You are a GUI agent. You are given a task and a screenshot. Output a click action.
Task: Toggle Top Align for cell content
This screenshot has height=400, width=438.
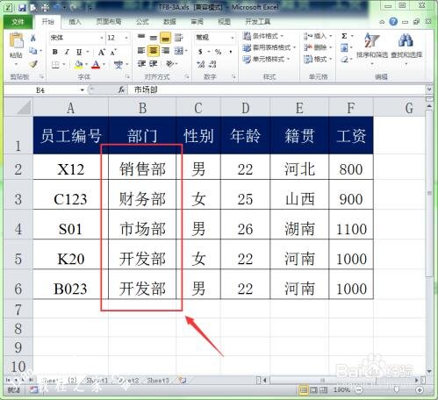(141, 37)
